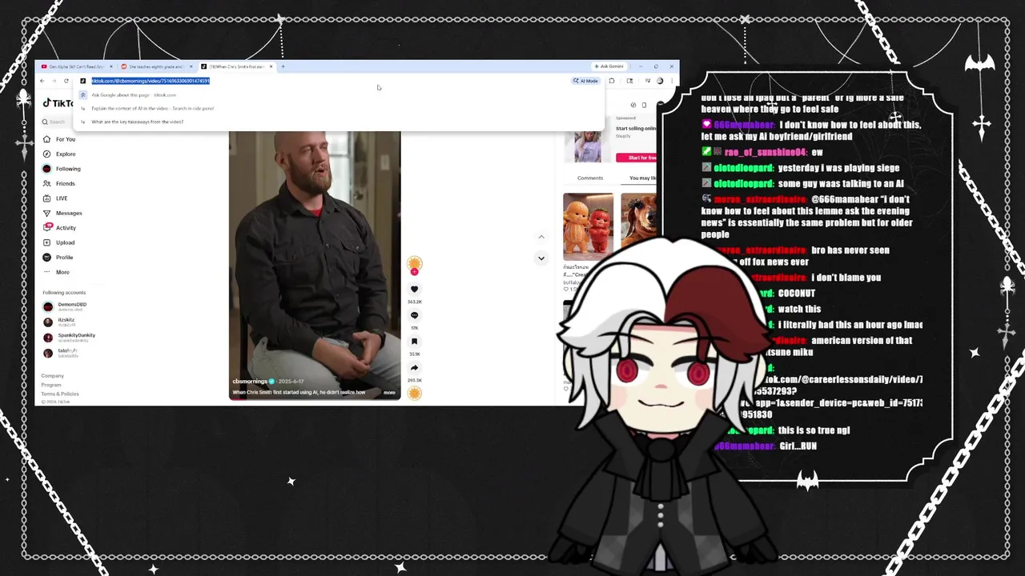This screenshot has width=1025, height=576.
Task: Expand the caption with 'more'
Action: [x=389, y=392]
